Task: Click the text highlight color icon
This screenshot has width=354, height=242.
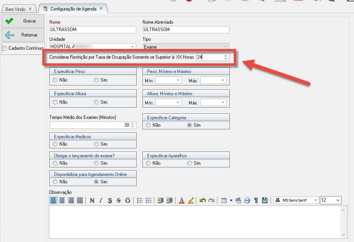Action: click(x=191, y=200)
